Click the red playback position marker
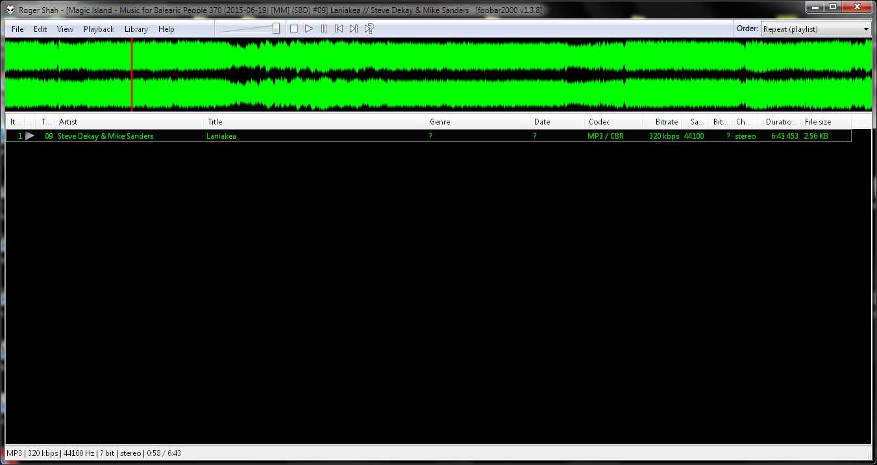Image resolution: width=877 pixels, height=465 pixels. point(132,75)
